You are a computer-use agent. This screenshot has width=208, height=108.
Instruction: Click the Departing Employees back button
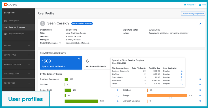(193, 13)
